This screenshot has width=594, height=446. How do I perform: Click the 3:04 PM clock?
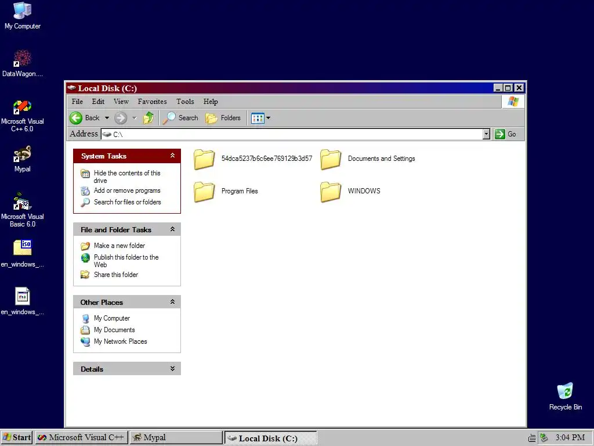click(570, 438)
